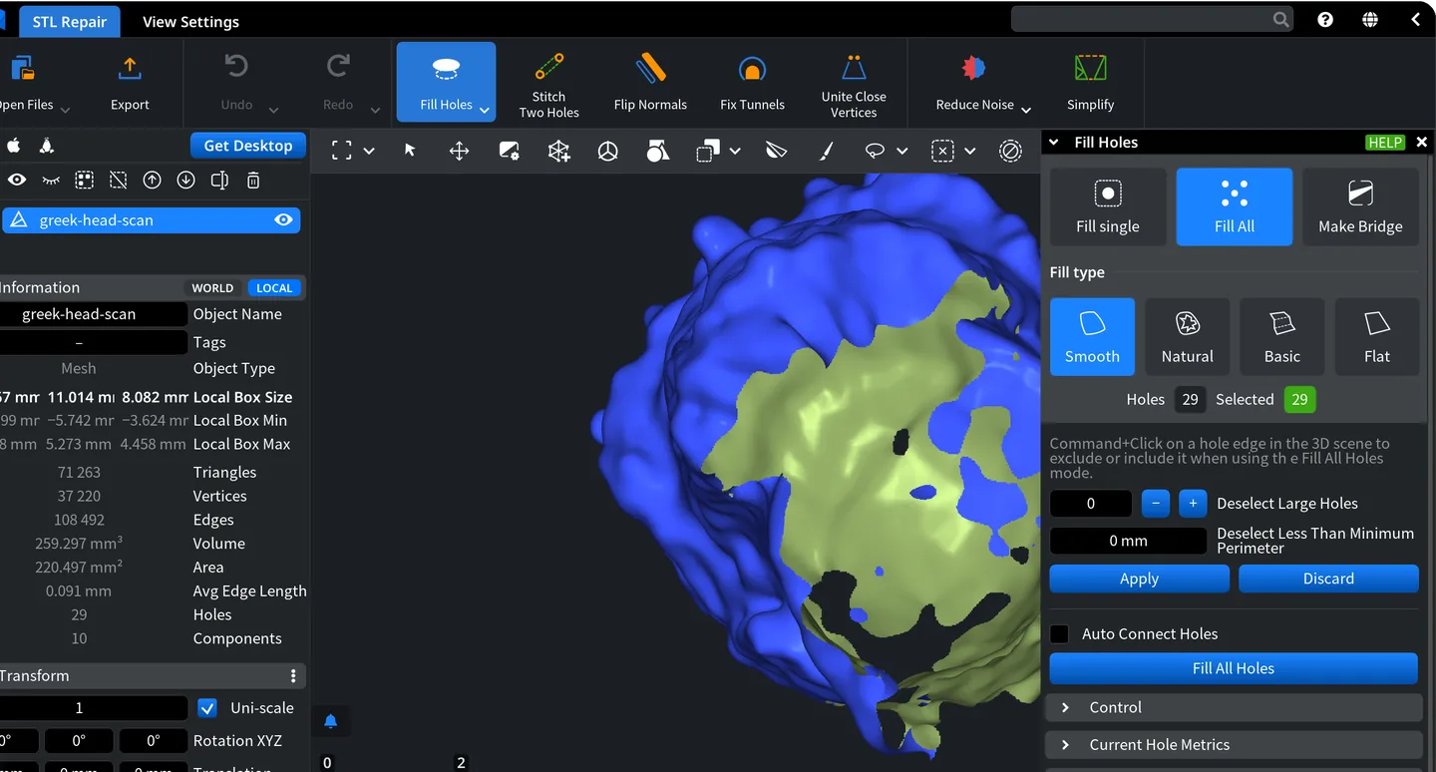Expand the Current Hole Metrics section

coord(1234,745)
